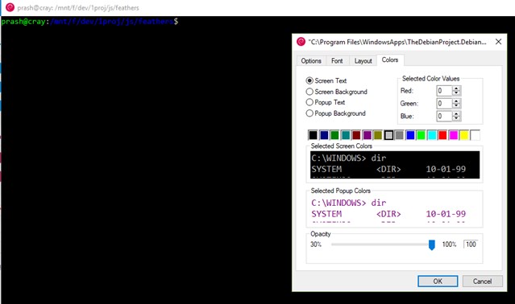The height and width of the screenshot is (304, 515).
Task: Pick the cyan color swatch
Action: 432,135
